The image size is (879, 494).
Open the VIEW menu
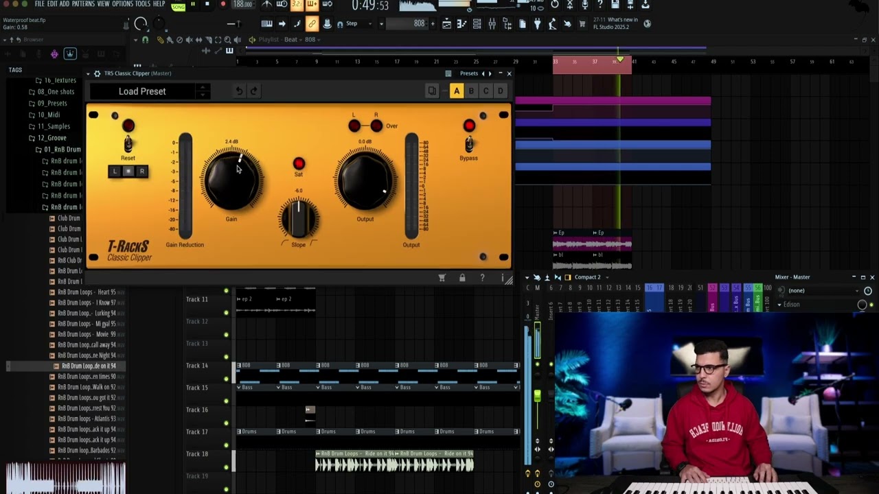pyautogui.click(x=103, y=4)
